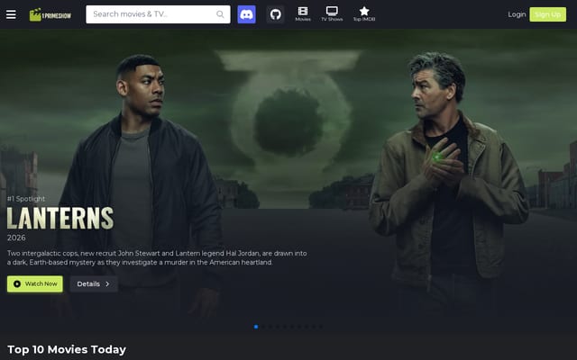577x360 pixels.
Task: Click the Sign Up button
Action: pyautogui.click(x=548, y=14)
